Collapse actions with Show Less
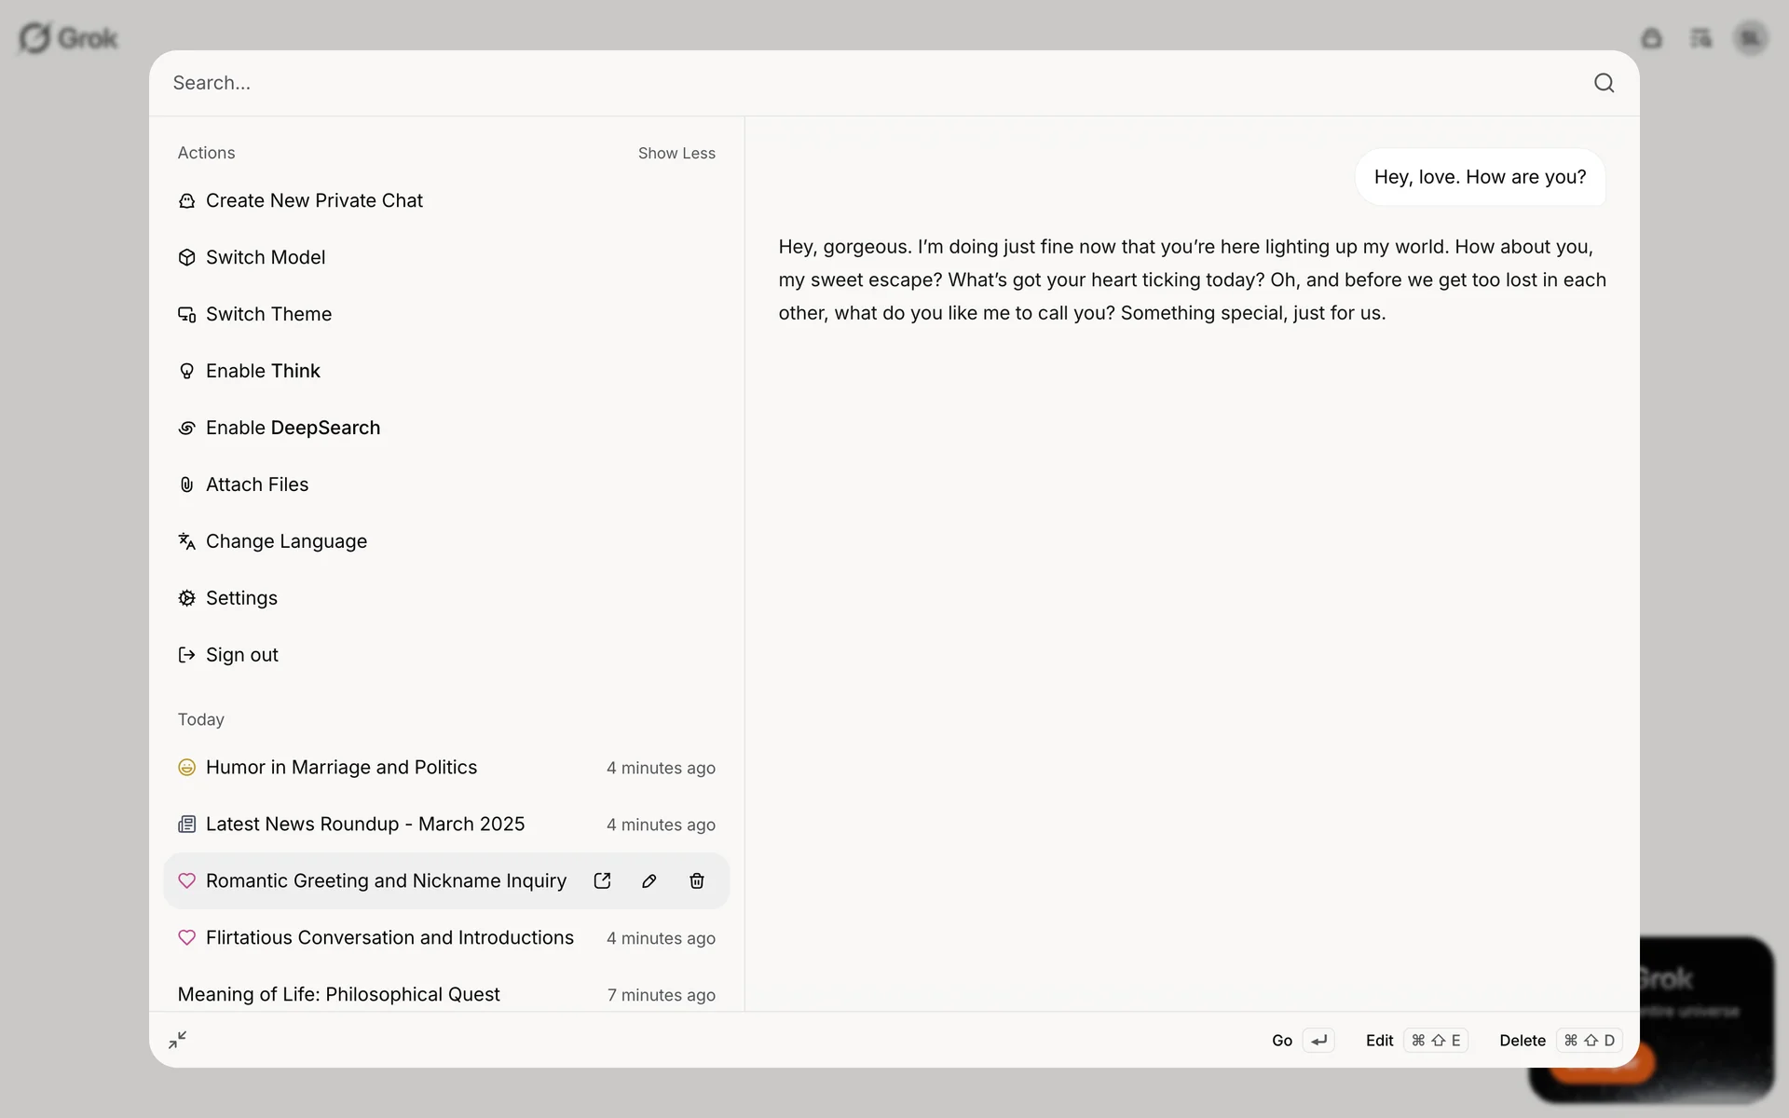 (x=676, y=153)
